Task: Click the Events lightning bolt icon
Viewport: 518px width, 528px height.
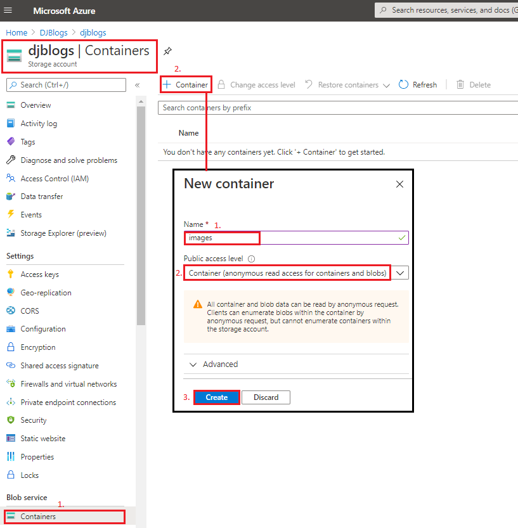Action: click(x=11, y=214)
